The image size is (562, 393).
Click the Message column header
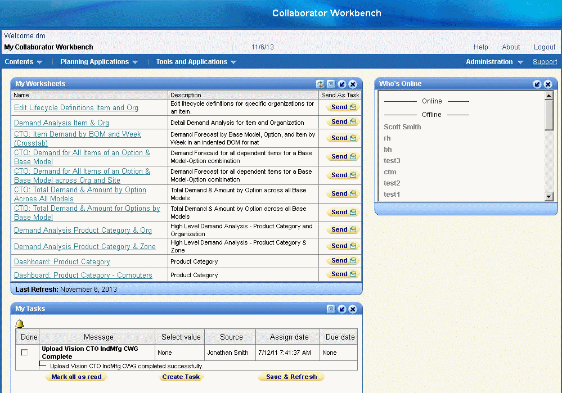98,337
